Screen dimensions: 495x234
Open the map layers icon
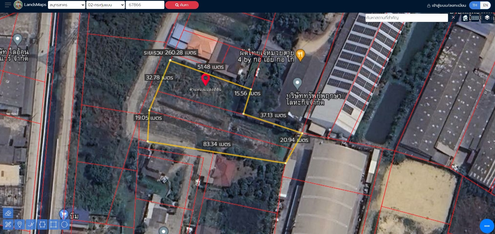pyautogui.click(x=487, y=18)
